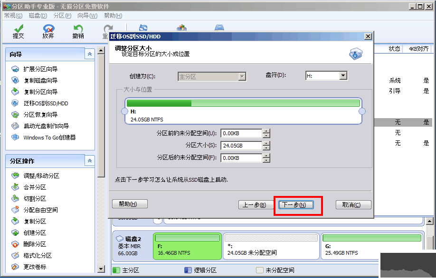
Task: Click the 系统 status cell
Action: 395,81
